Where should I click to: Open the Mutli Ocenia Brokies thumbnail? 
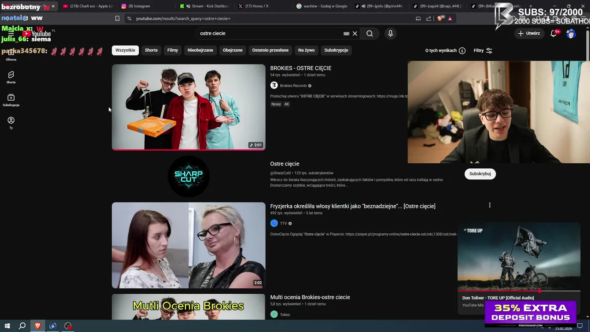189,307
